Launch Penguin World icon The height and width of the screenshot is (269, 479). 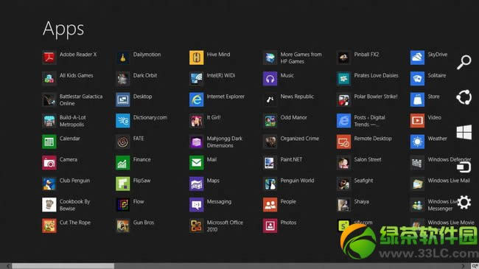click(x=270, y=184)
